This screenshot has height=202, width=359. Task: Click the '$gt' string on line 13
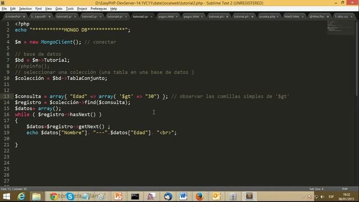click(126, 97)
